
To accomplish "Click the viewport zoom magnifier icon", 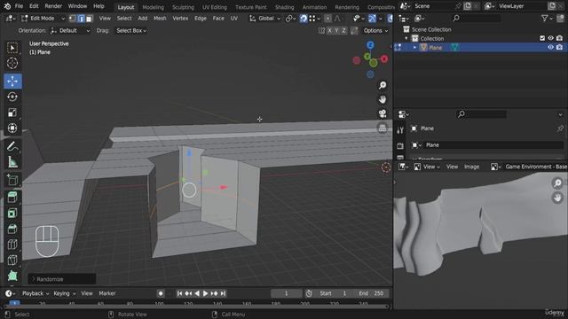I will (x=383, y=85).
